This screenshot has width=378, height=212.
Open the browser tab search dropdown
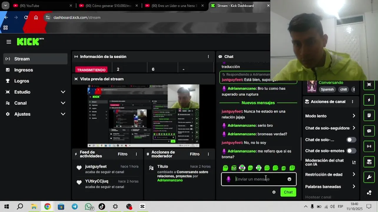[5, 6]
